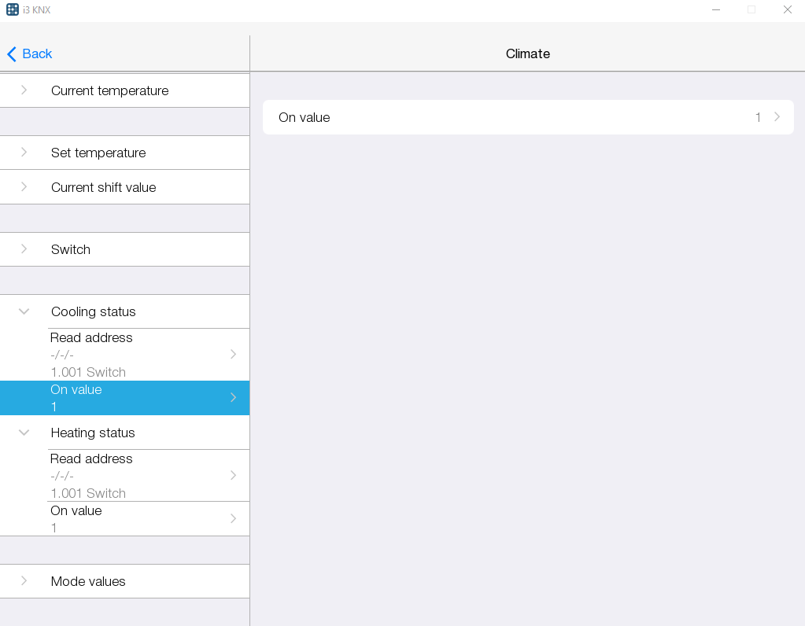Click the i3 KNX app icon in title bar
Image resolution: width=805 pixels, height=626 pixels.
coord(13,9)
